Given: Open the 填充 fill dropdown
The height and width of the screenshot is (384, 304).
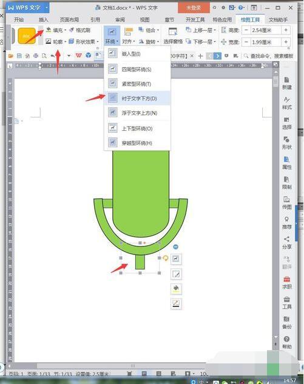Looking at the screenshot, I should (56, 30).
